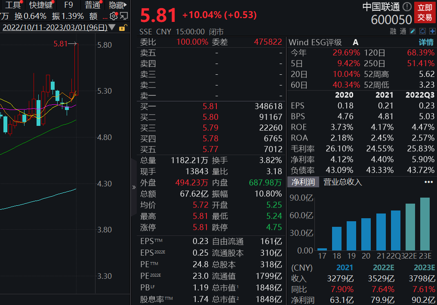Click the 毛利率 2020 value 26.10%
The width and height of the screenshot is (437, 305).
(339, 149)
